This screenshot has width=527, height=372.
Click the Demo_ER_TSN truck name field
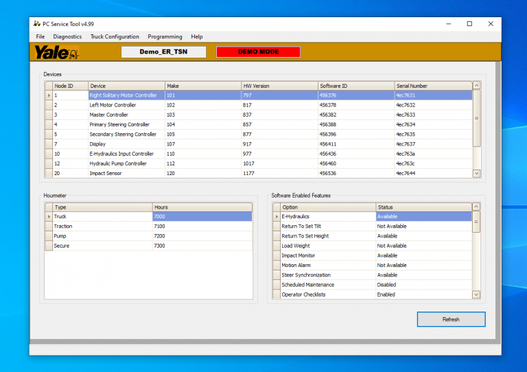tap(163, 52)
